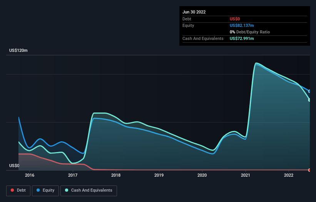Click the teal Cash And Equivalents legend dot
The height and width of the screenshot is (202, 316).
[67, 190]
